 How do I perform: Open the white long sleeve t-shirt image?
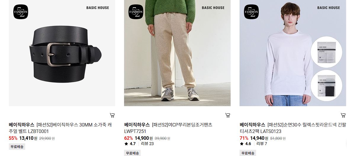(x=293, y=53)
